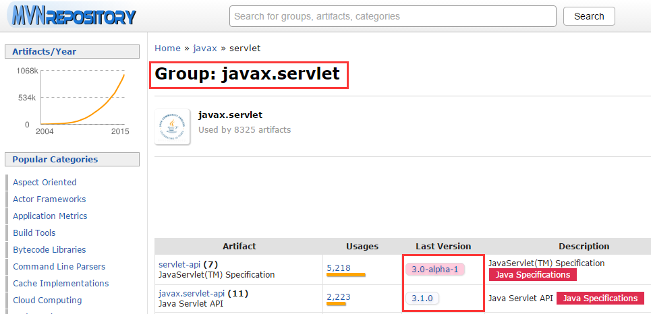
Task: Open Build Tools category
Action: [34, 232]
